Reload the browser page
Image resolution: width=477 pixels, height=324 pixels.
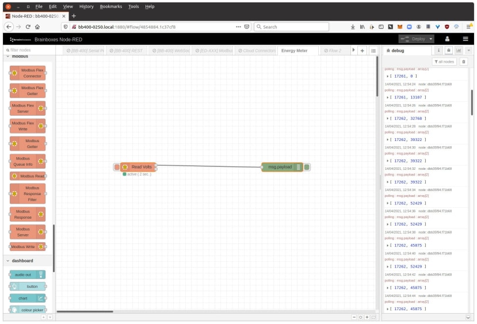[28, 27]
